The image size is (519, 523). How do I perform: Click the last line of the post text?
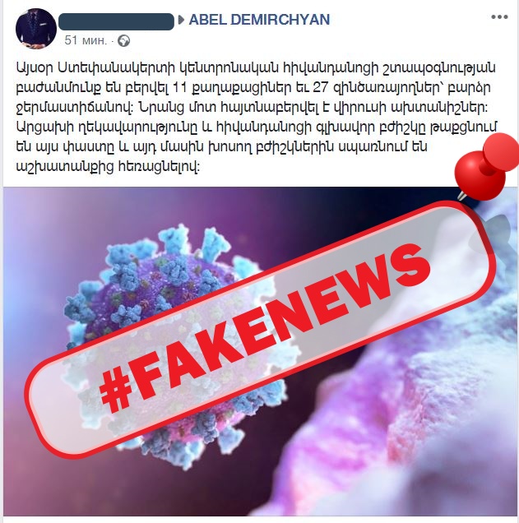(x=108, y=167)
